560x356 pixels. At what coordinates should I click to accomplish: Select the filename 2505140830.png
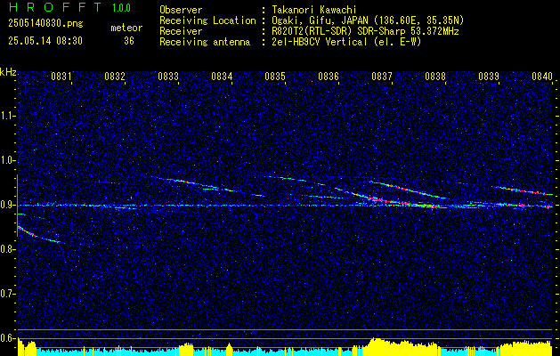pyautogui.click(x=45, y=24)
